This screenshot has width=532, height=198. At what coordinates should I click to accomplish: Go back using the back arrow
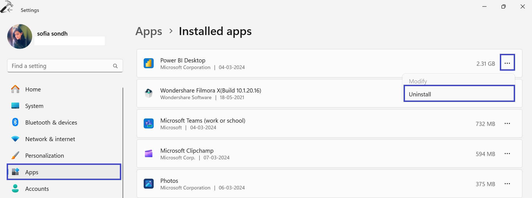[x=10, y=10]
